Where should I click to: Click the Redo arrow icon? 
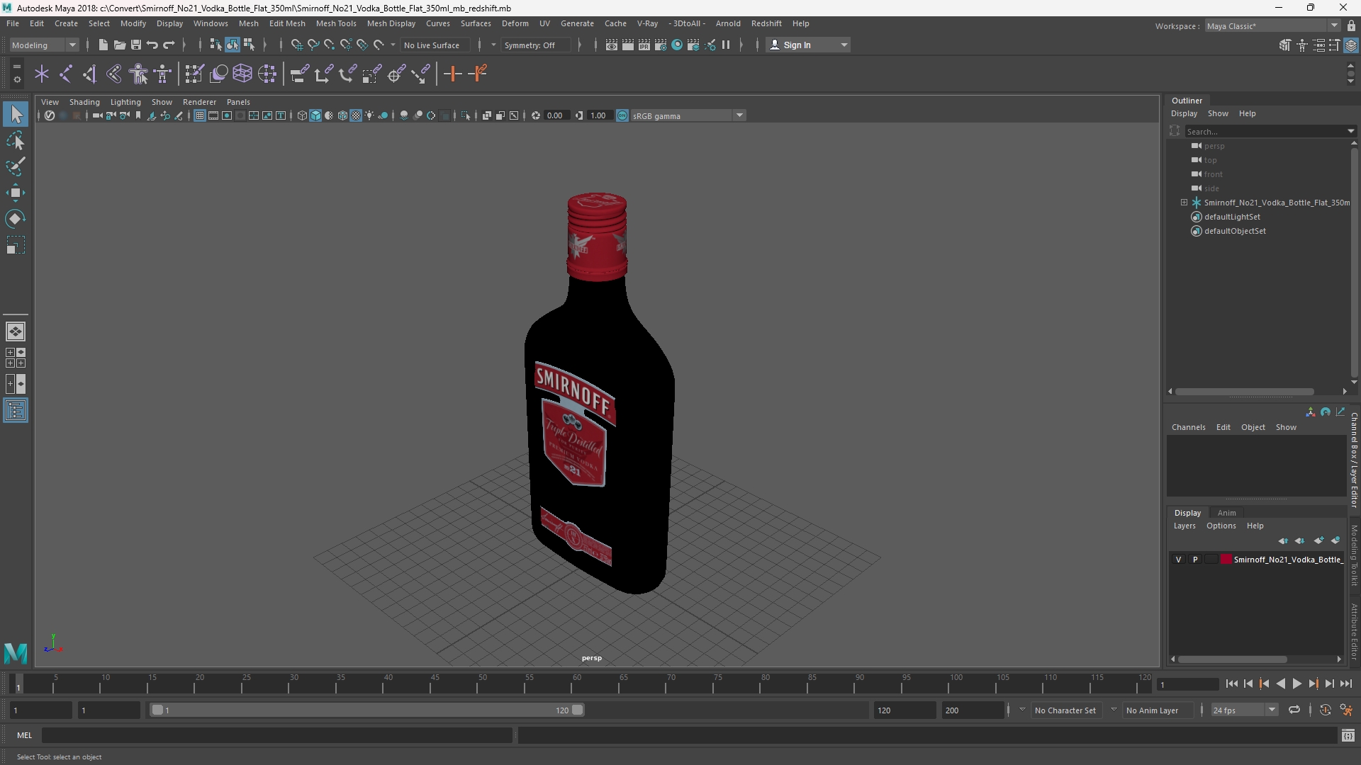(169, 45)
